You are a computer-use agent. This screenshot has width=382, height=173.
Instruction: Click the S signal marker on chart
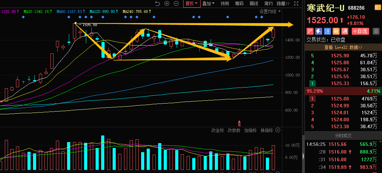click(239, 123)
